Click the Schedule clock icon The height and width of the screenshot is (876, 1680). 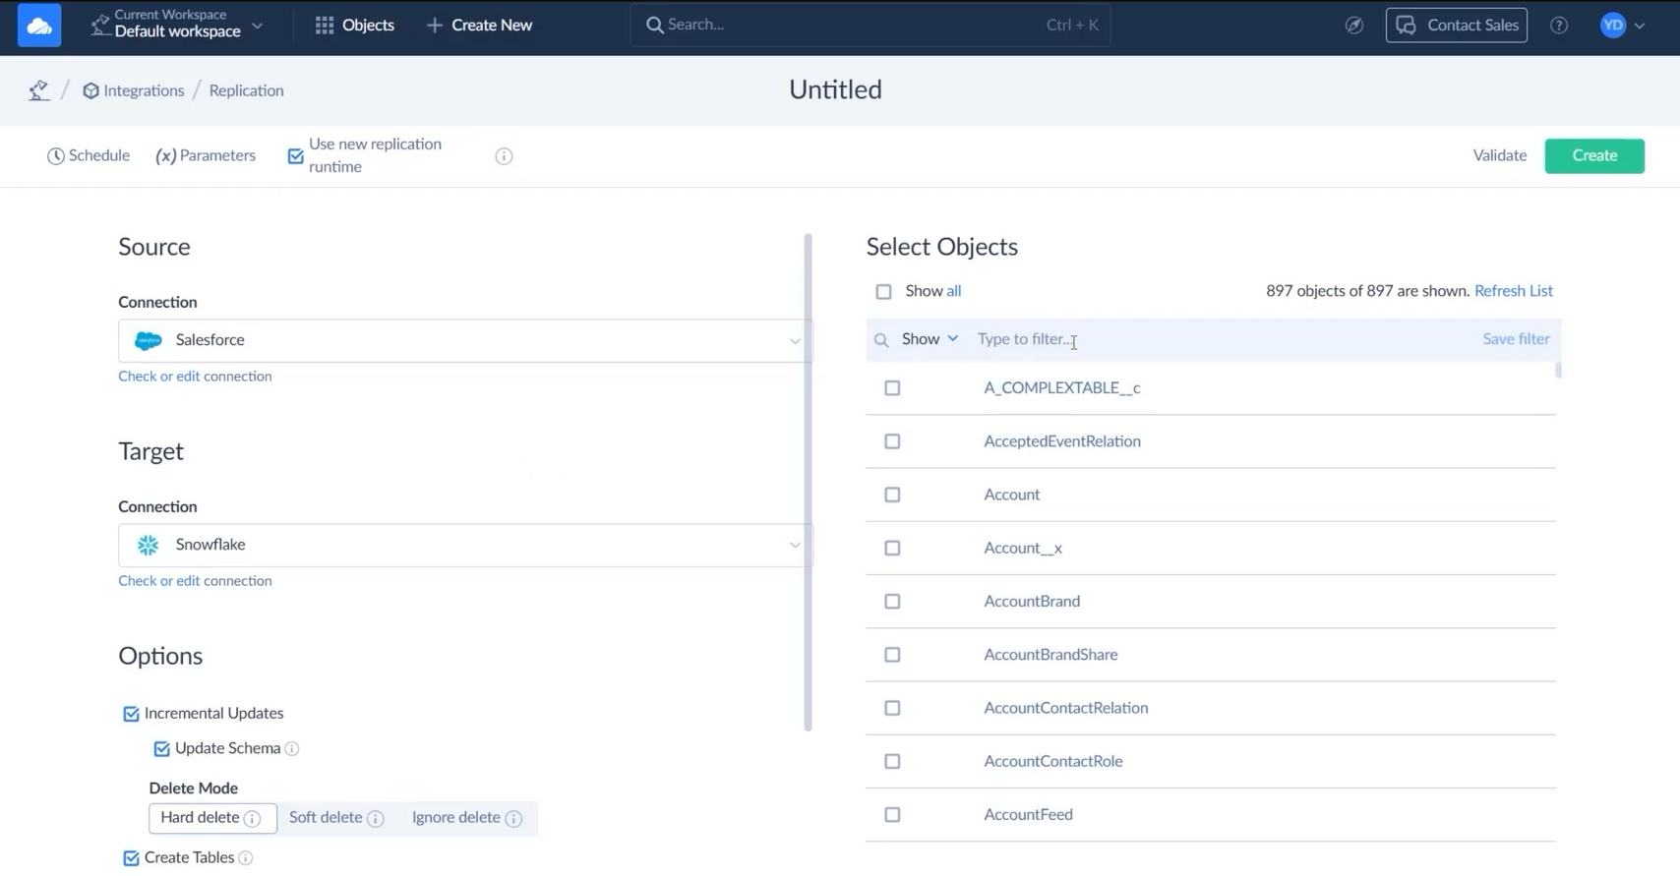56,156
